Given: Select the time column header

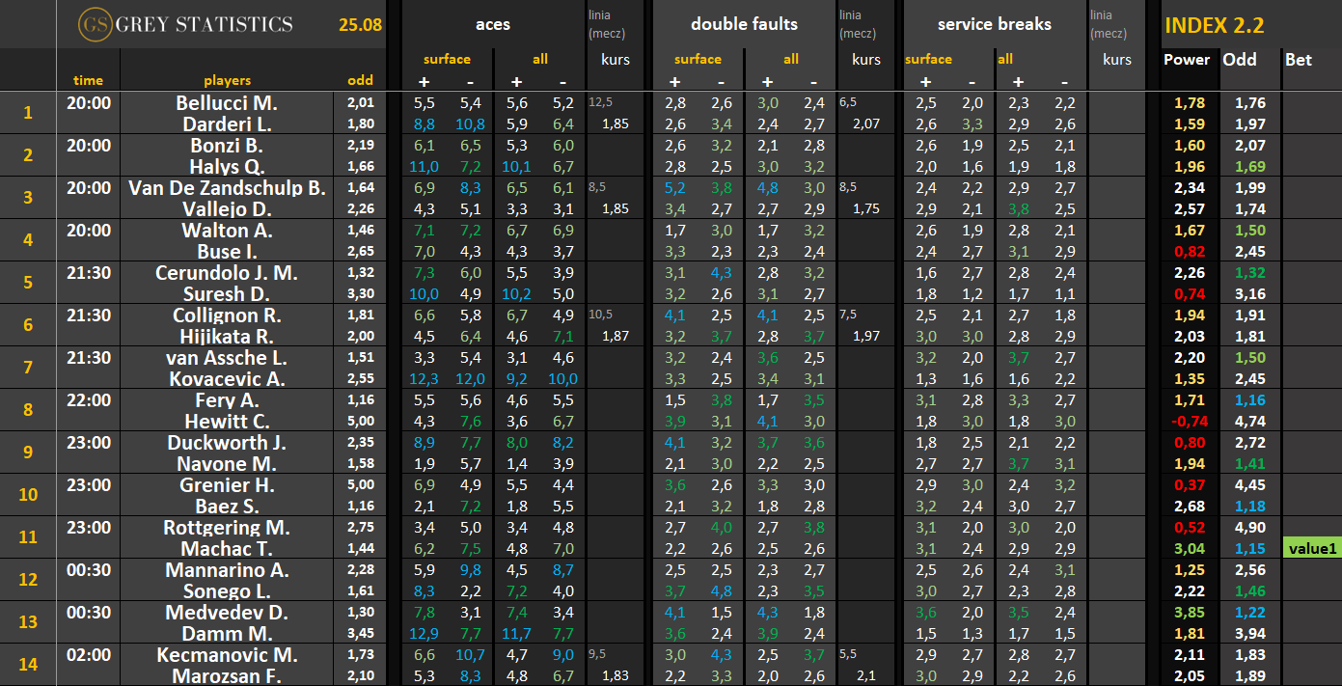Looking at the screenshot, I should point(88,80).
